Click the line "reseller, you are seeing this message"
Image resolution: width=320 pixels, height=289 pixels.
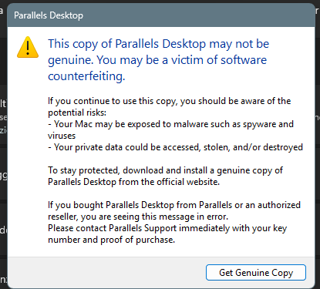point(138,217)
